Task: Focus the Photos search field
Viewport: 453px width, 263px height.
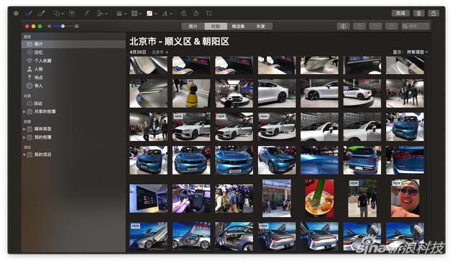Action: (416, 27)
